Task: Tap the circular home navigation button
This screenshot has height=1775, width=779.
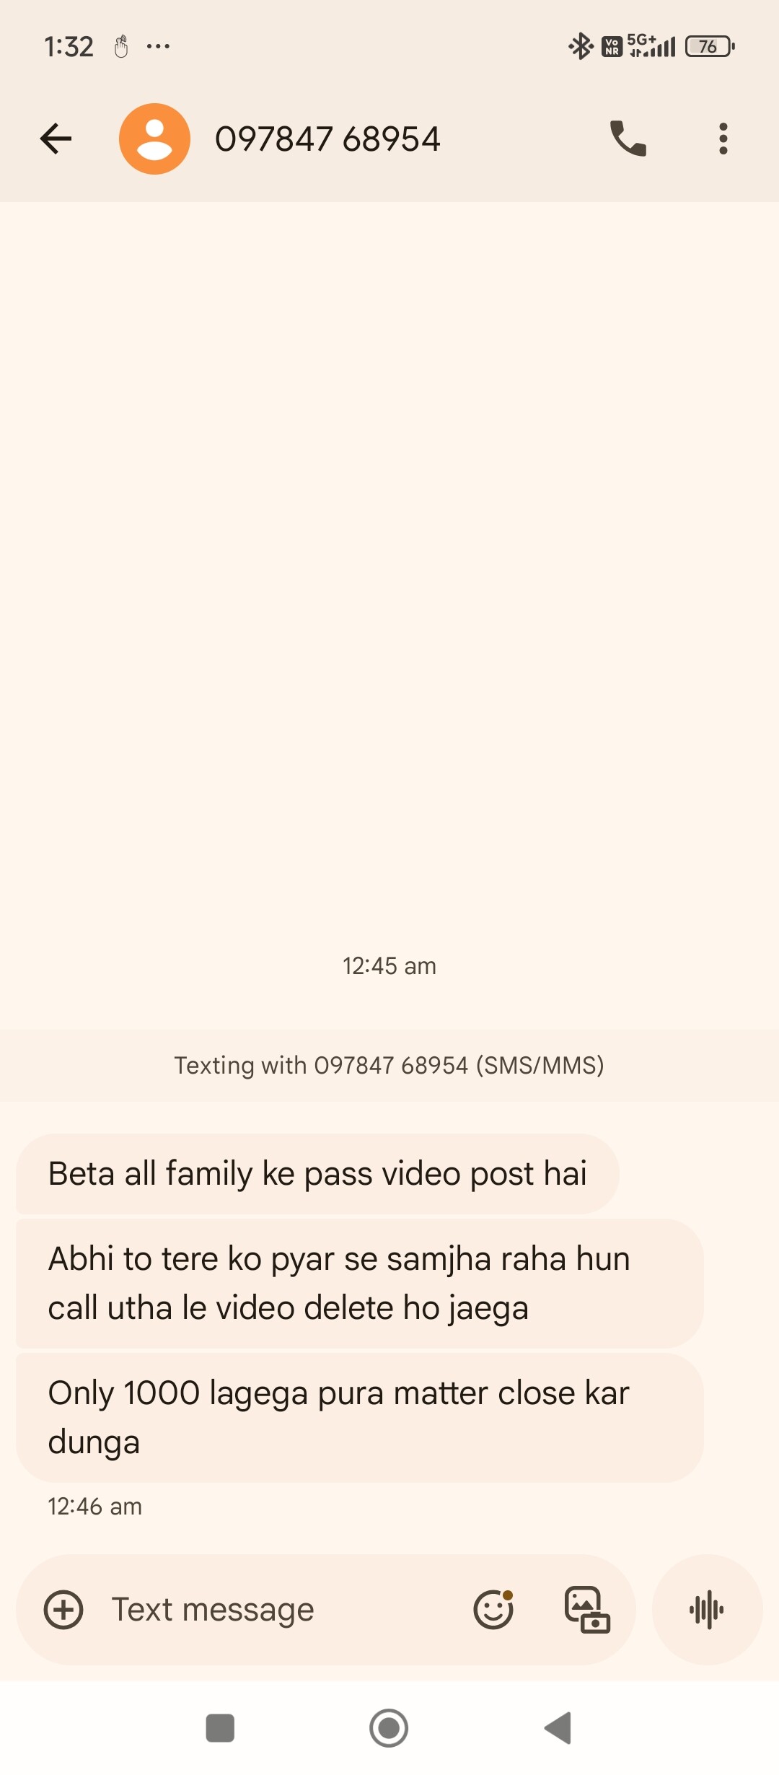Action: [x=389, y=1728]
